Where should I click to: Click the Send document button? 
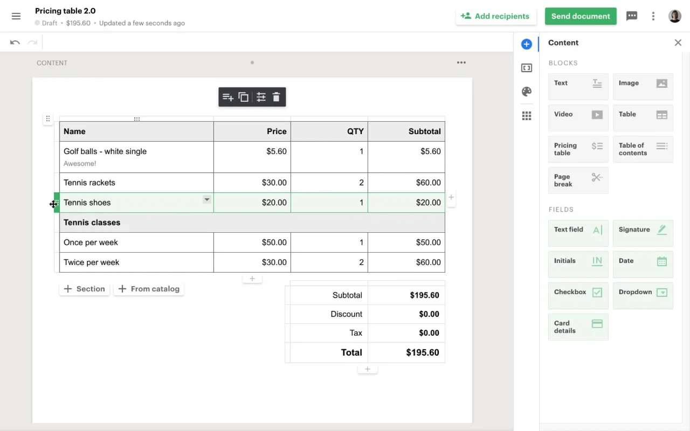point(581,16)
